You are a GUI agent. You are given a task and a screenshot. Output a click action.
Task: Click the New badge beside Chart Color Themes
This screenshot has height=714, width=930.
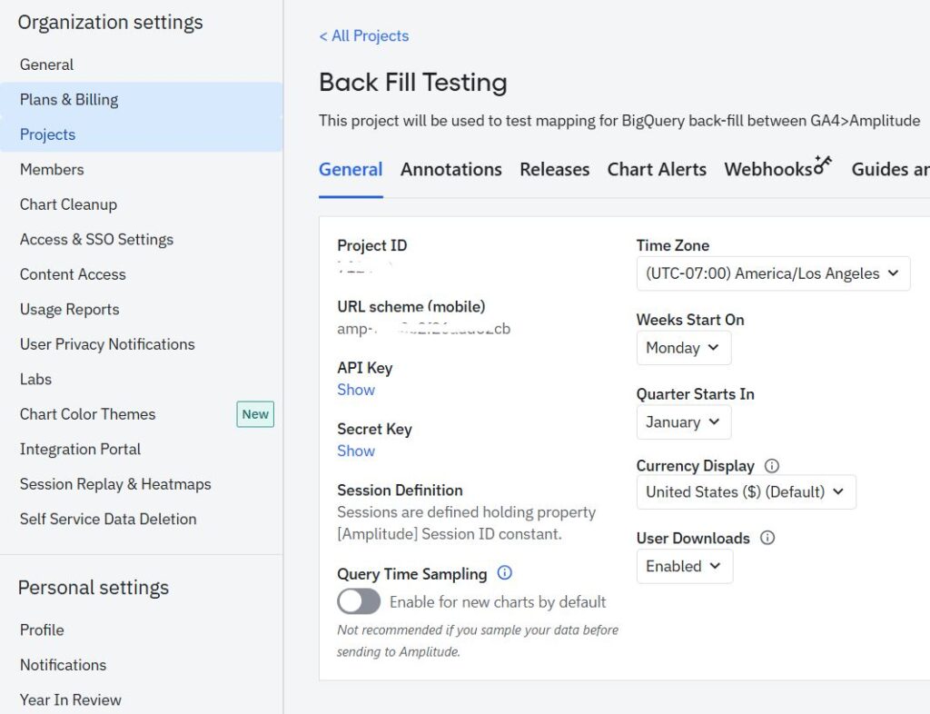[255, 414]
